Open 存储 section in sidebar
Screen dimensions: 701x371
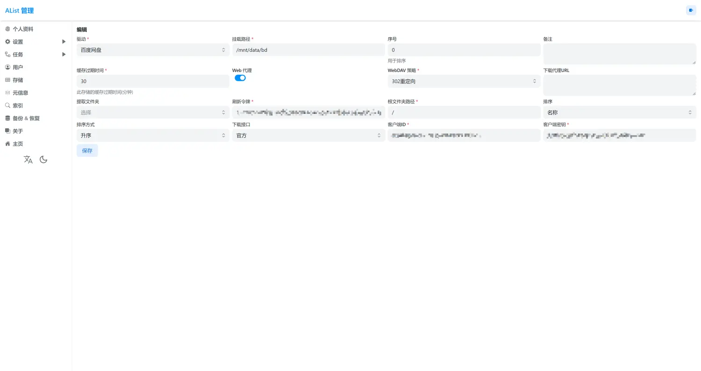coord(18,80)
